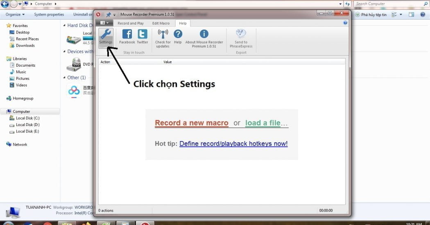
Task: Click the Search Computer field
Action: pyautogui.click(x=392, y=4)
